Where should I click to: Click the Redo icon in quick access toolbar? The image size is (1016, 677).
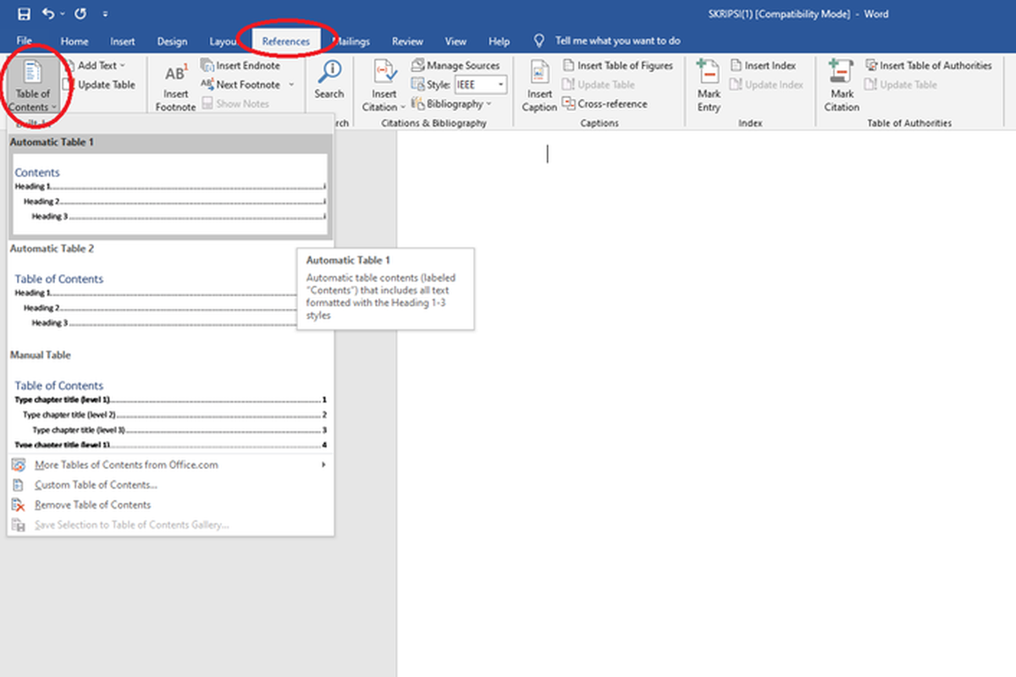tap(80, 14)
